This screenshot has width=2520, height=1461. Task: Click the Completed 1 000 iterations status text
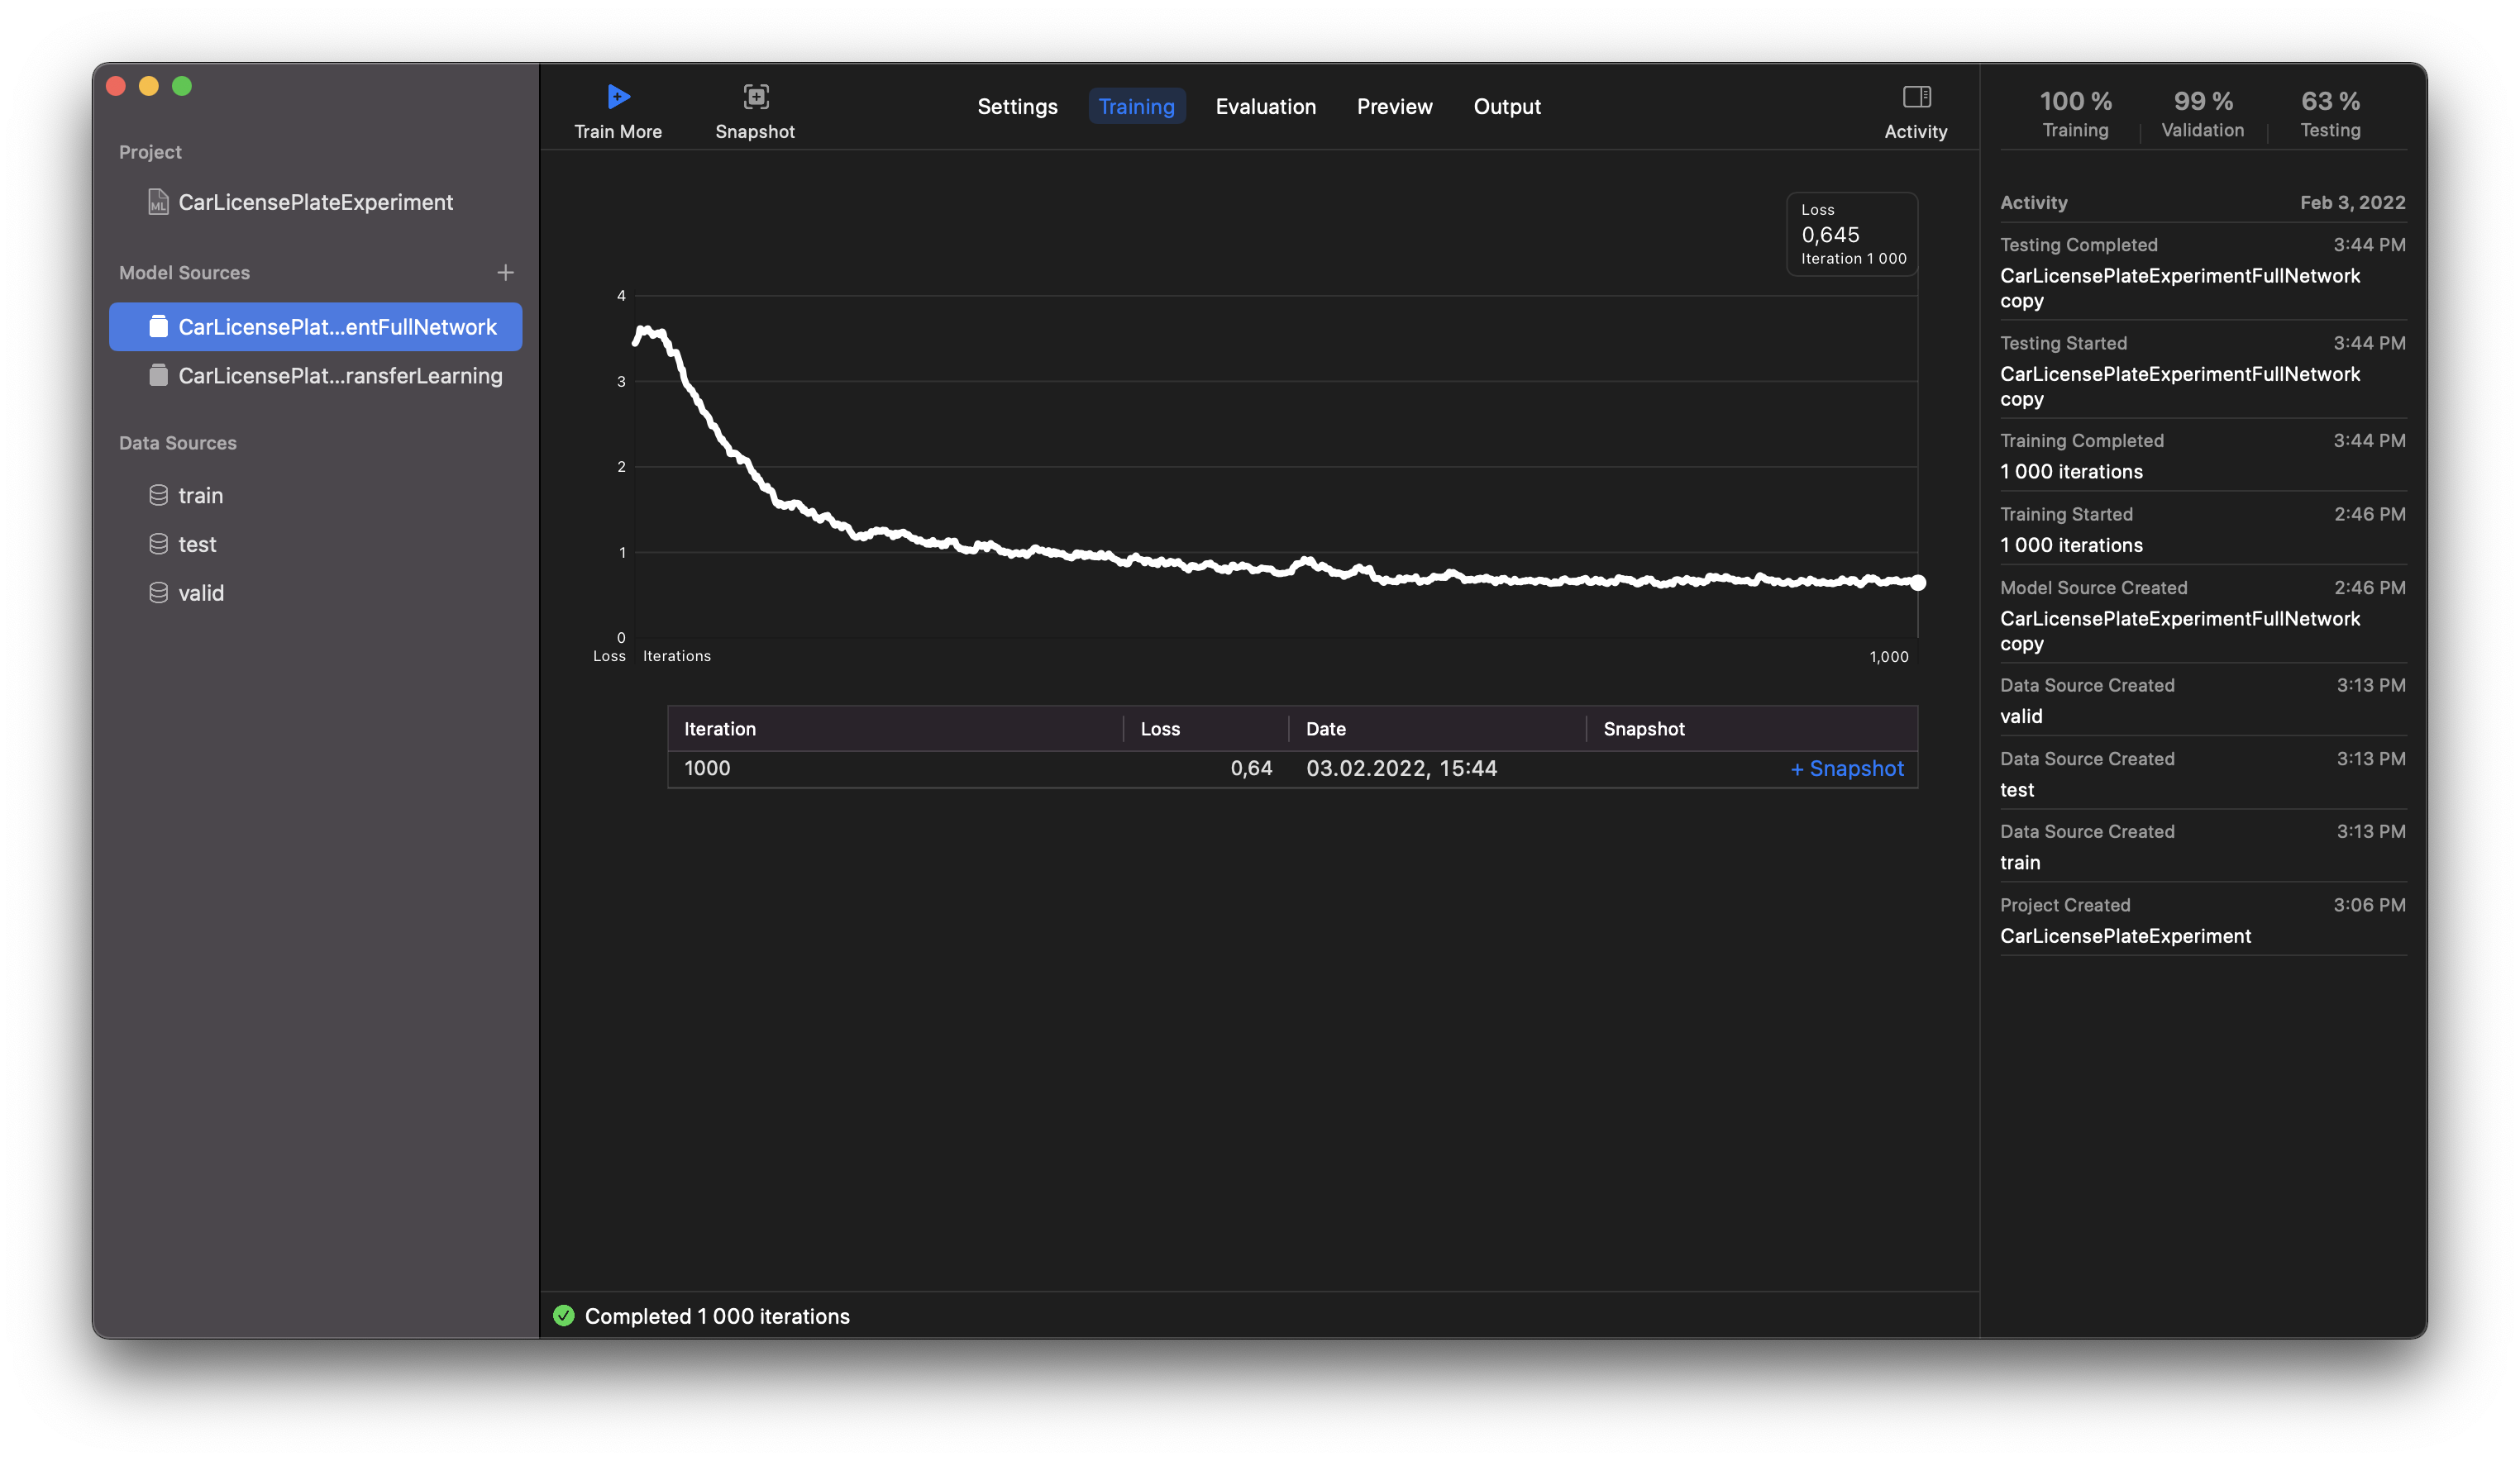click(x=717, y=1316)
